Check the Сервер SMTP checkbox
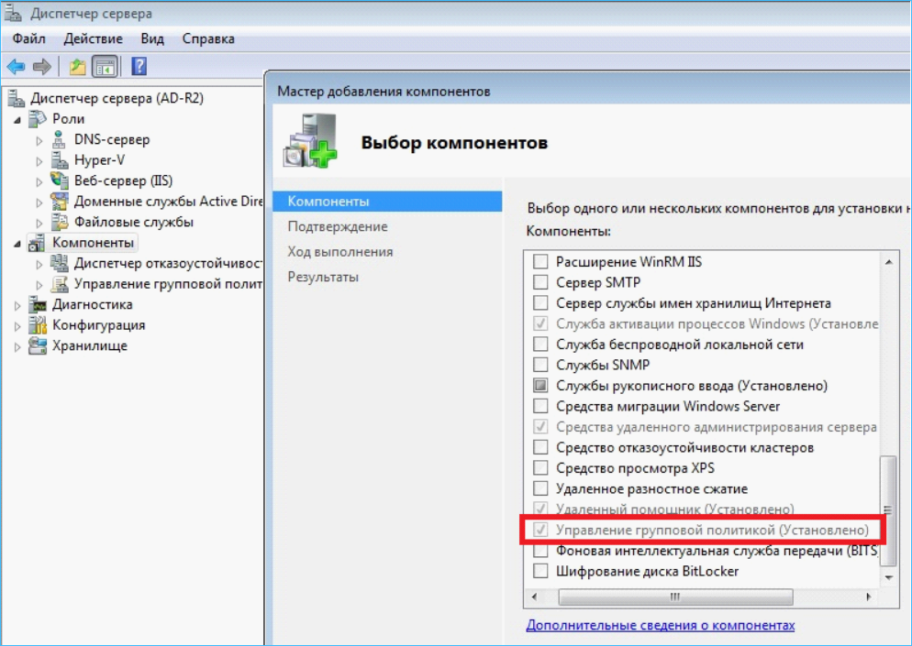 pos(540,282)
